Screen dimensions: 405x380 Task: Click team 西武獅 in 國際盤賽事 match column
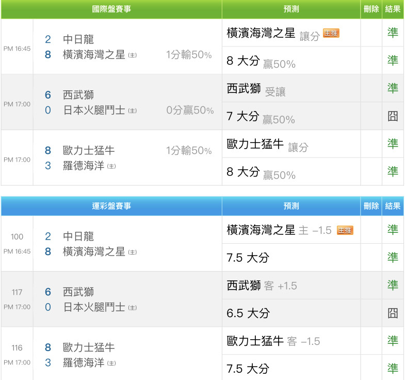point(78,95)
